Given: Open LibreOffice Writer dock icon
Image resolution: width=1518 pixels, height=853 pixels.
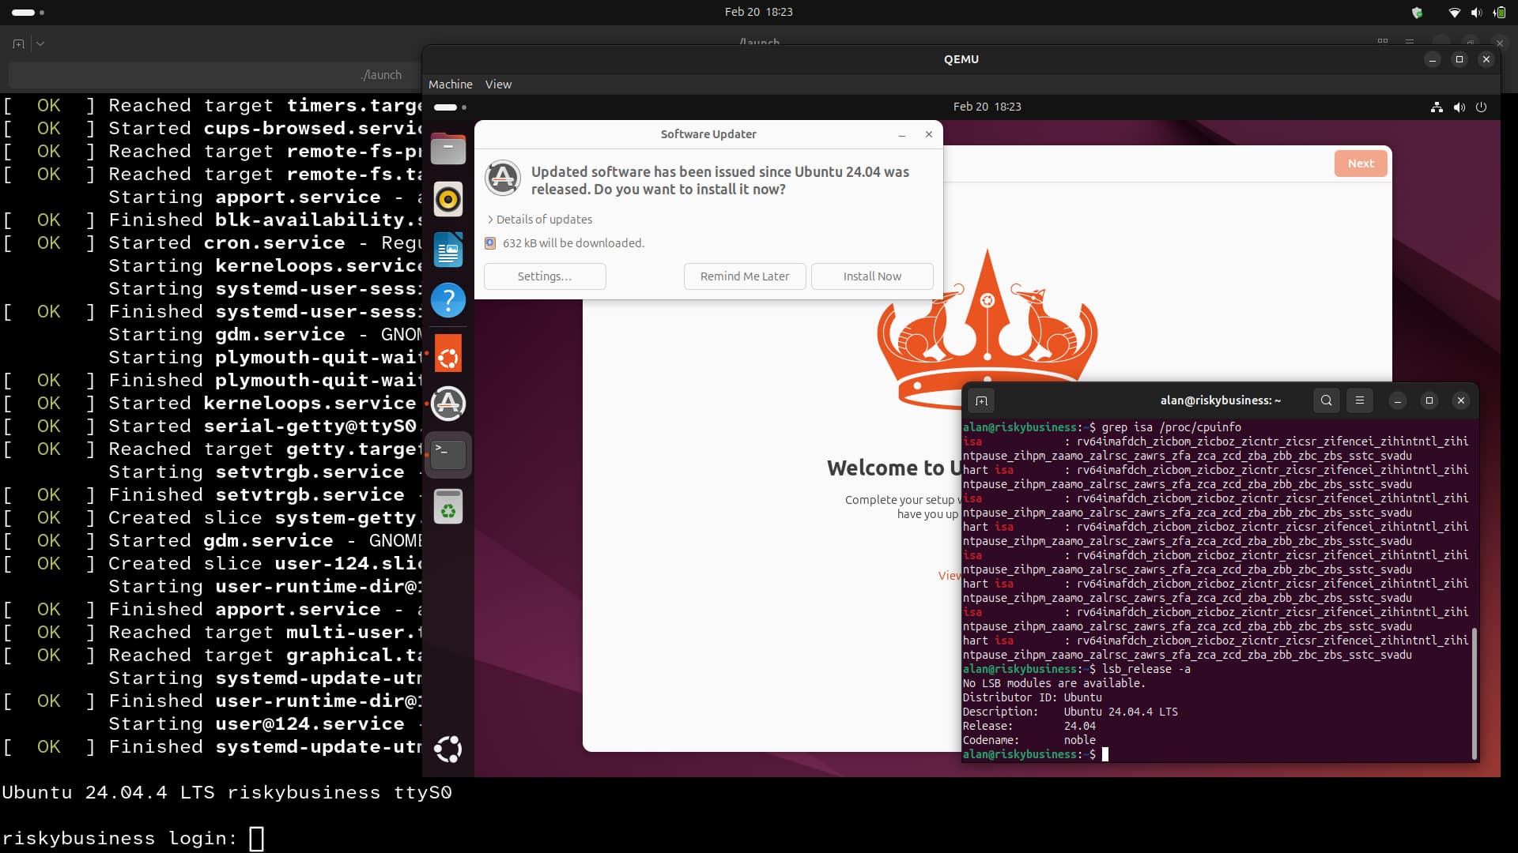Looking at the screenshot, I should 447,250.
